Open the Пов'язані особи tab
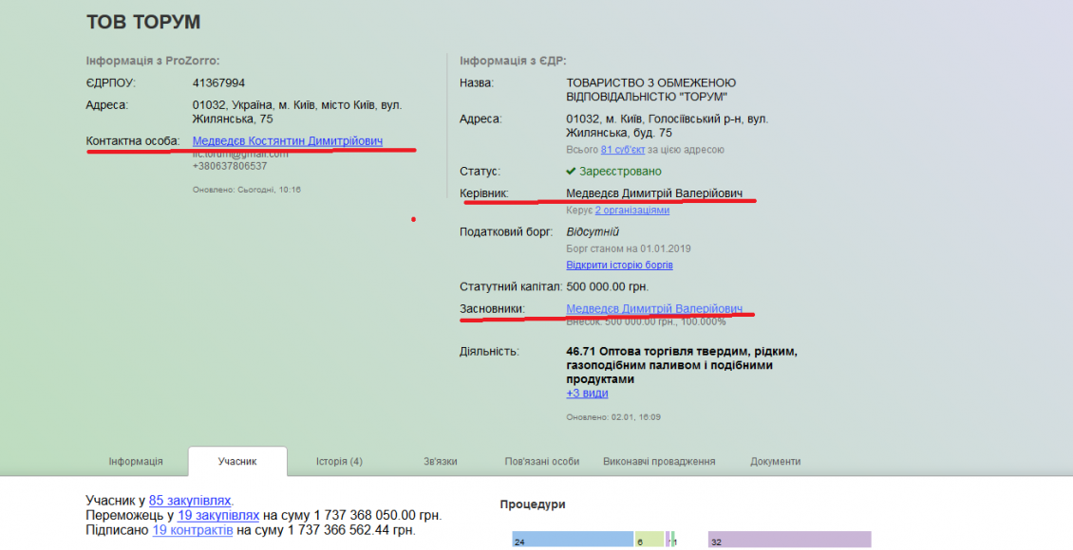Image resolution: width=1073 pixels, height=550 pixels. 542,461
